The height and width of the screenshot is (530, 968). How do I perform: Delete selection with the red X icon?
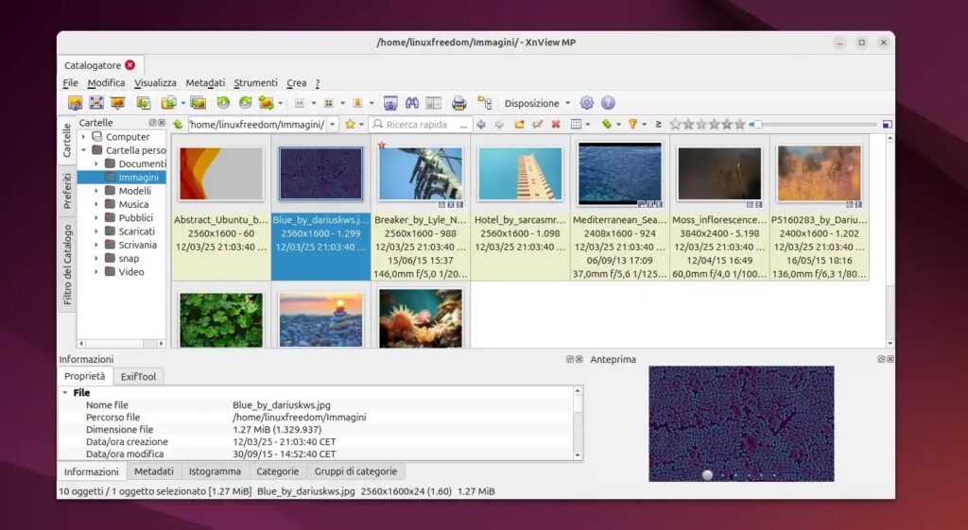click(x=556, y=125)
